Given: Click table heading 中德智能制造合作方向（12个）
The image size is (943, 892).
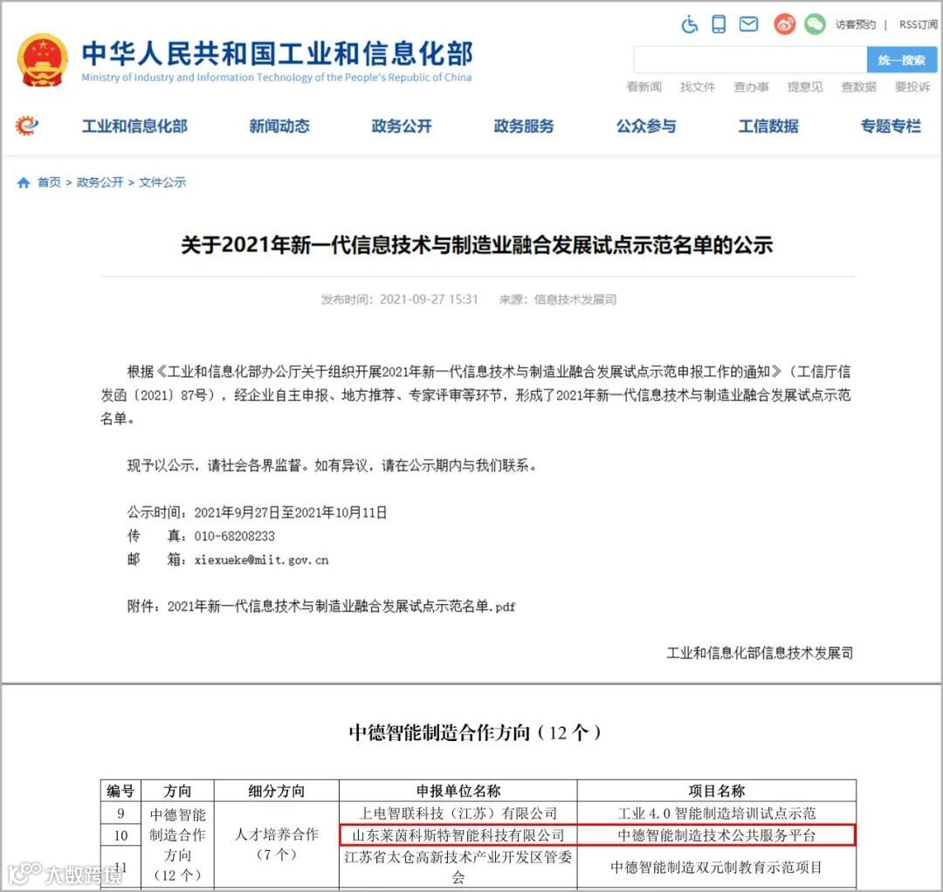Looking at the screenshot, I should pos(475,733).
